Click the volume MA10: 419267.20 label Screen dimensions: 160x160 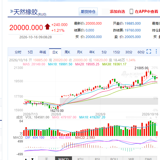[92, 117]
